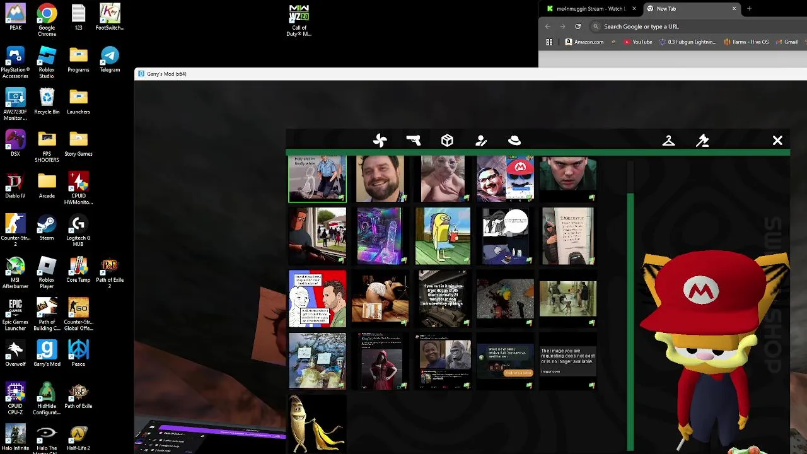Go back in Chrome
Screen dimensions: 807x454
[547, 26]
